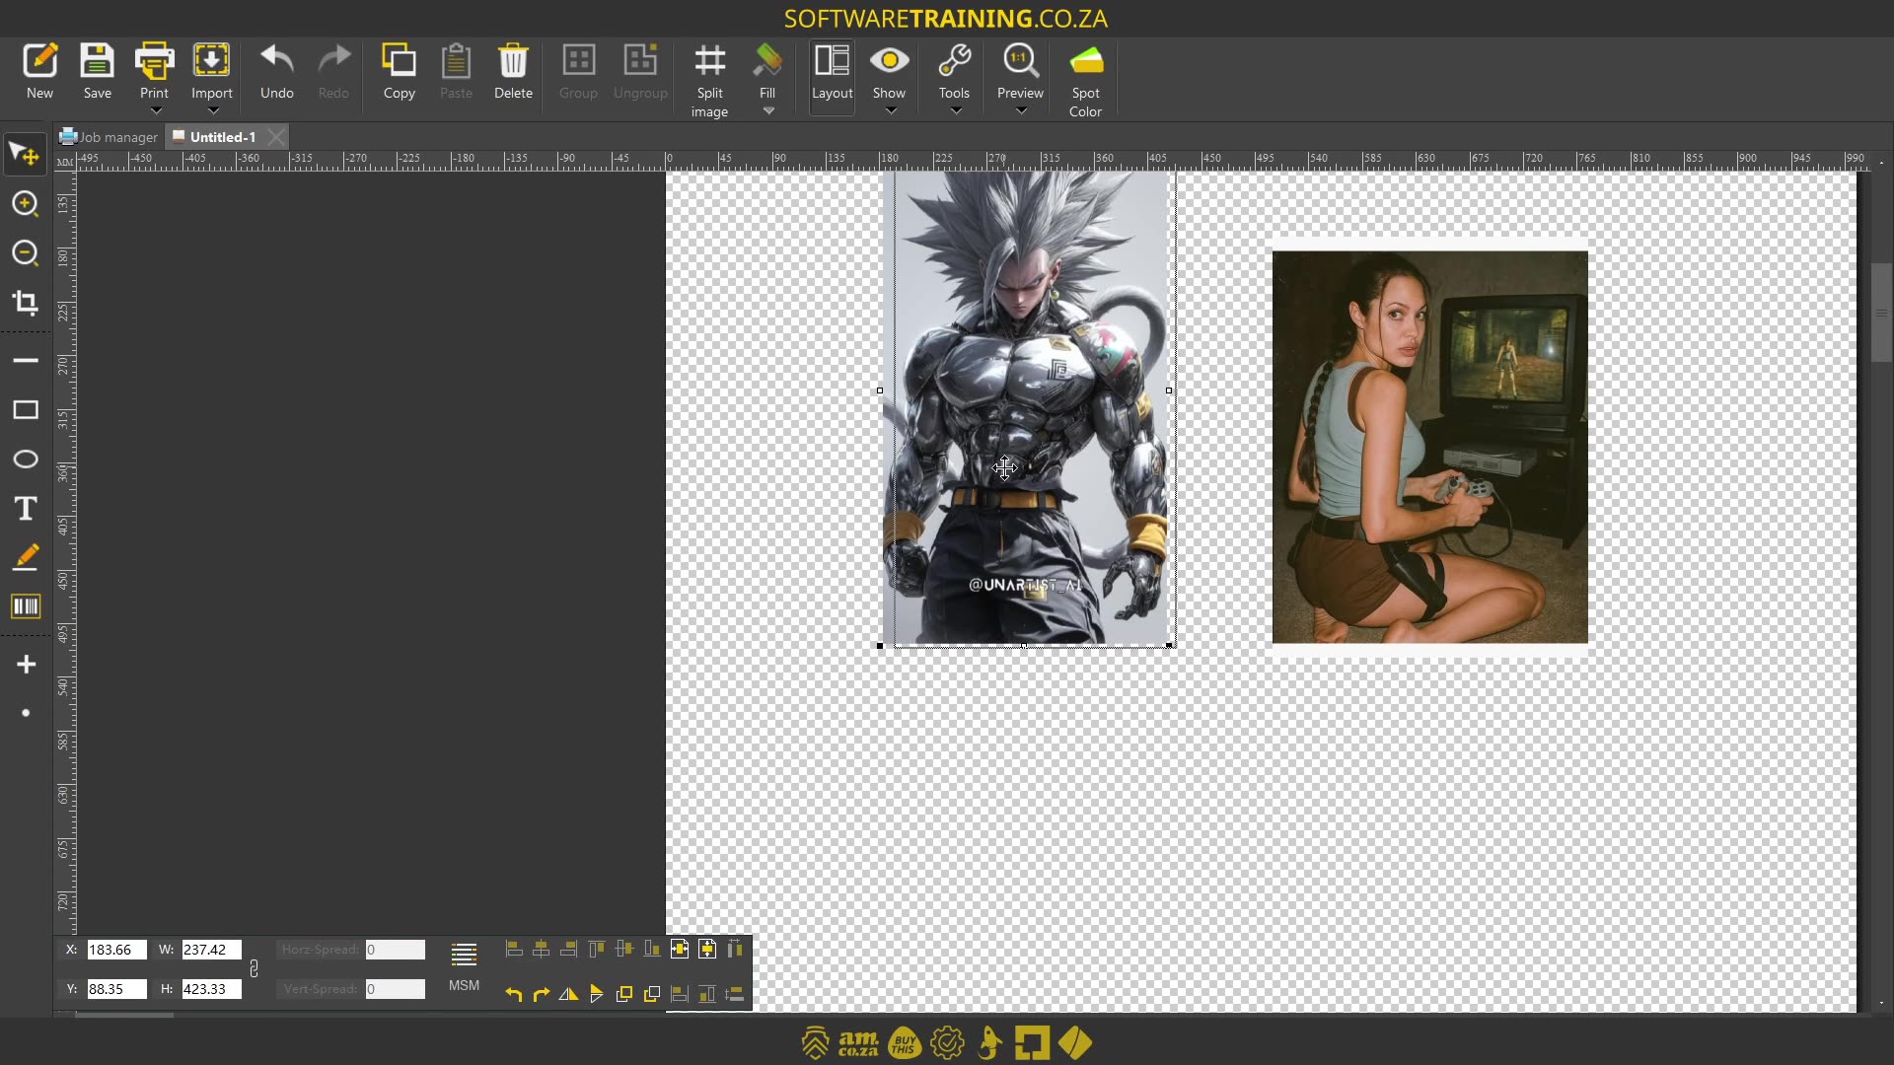
Task: Choose the zoom out magnifier tool
Action: click(x=25, y=253)
